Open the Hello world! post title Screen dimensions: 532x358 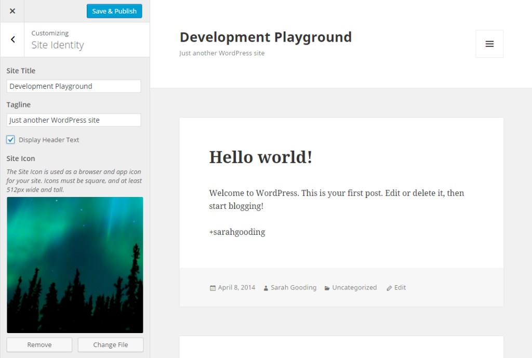point(260,157)
